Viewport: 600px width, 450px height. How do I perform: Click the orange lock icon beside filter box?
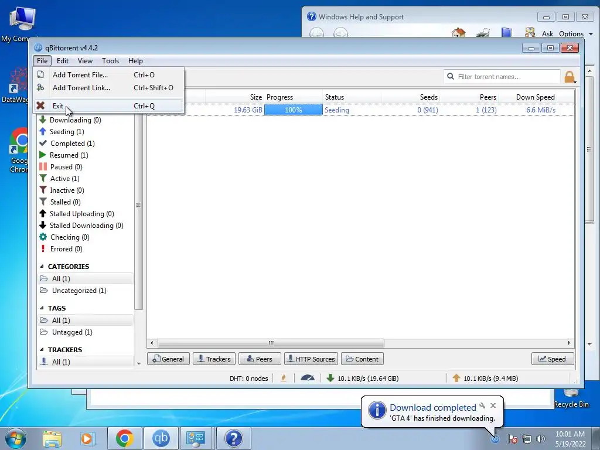(x=570, y=77)
